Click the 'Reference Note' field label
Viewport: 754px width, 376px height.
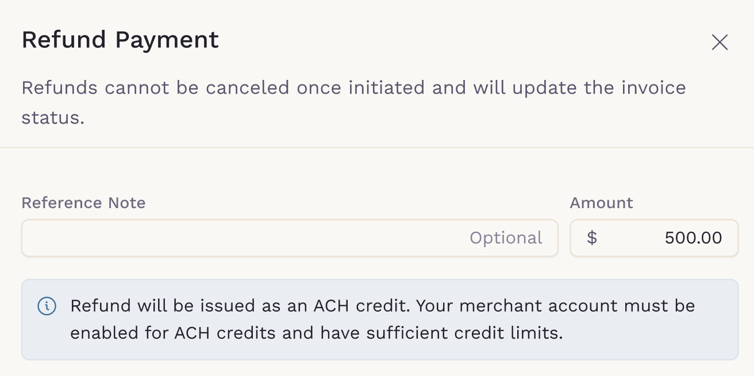(83, 203)
